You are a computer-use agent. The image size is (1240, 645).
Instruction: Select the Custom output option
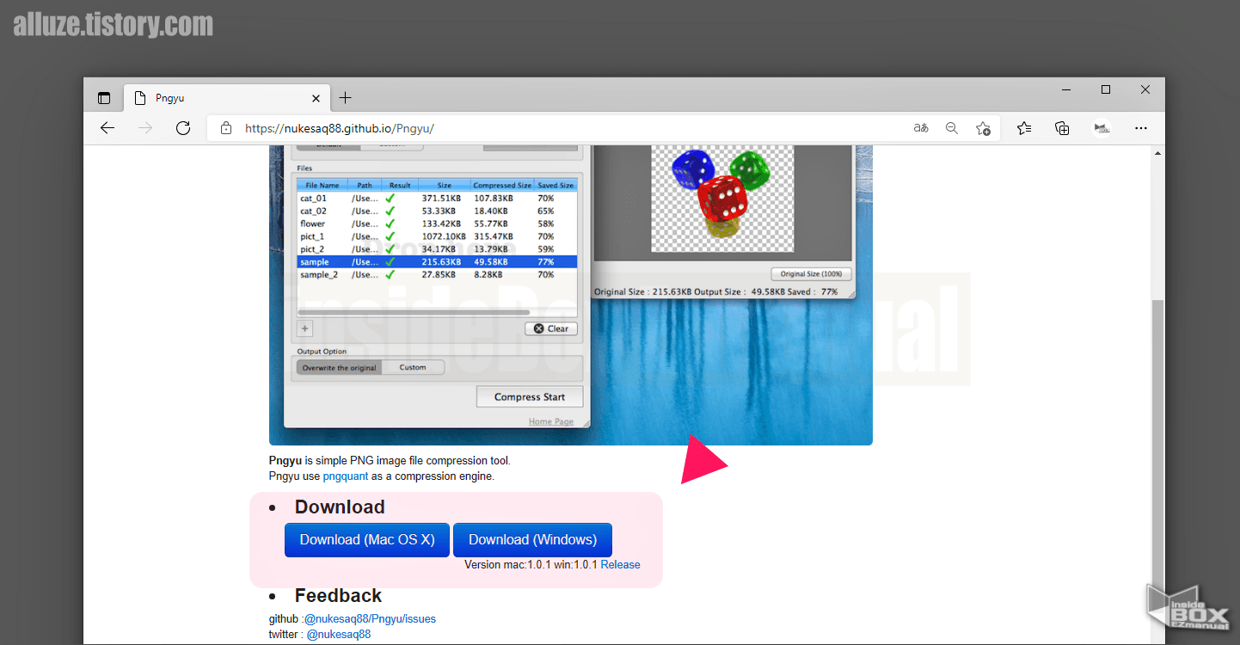point(413,367)
